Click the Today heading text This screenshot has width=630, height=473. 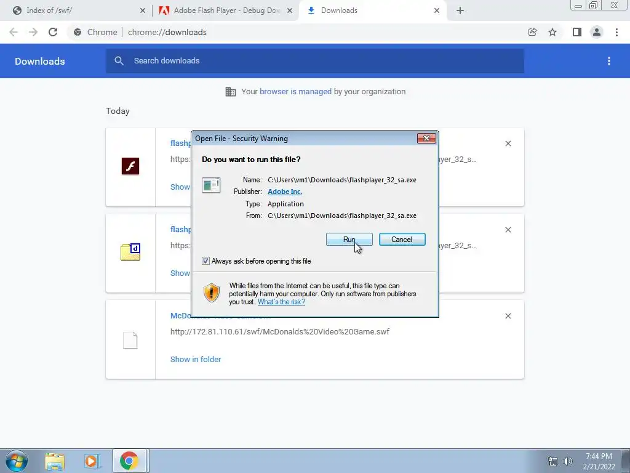(x=118, y=111)
